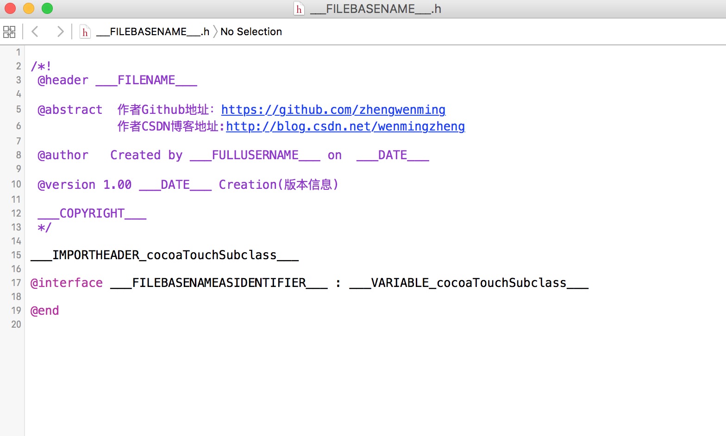Click line number 17 in the gutter

tap(16, 283)
